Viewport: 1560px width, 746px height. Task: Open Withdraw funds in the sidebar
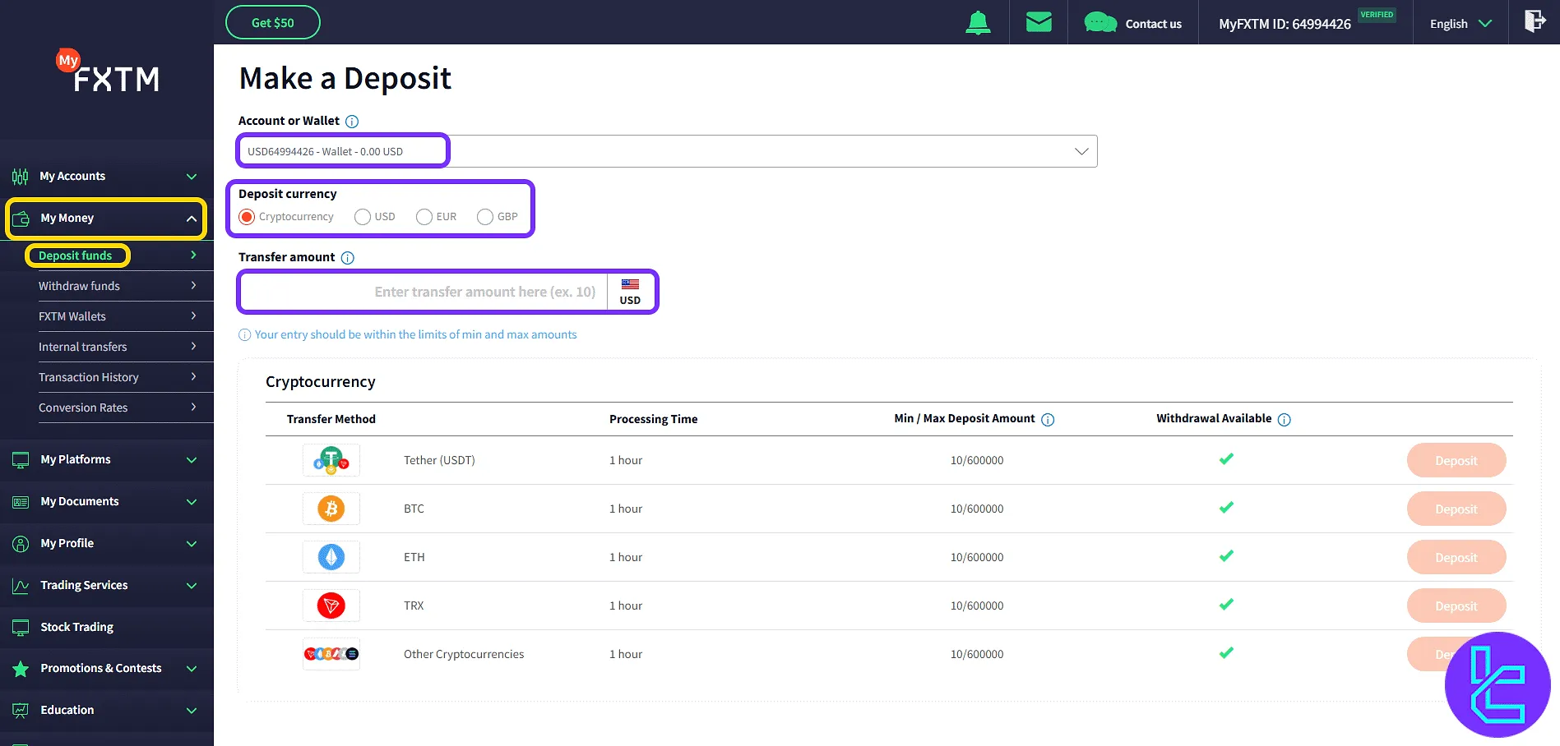coord(79,286)
